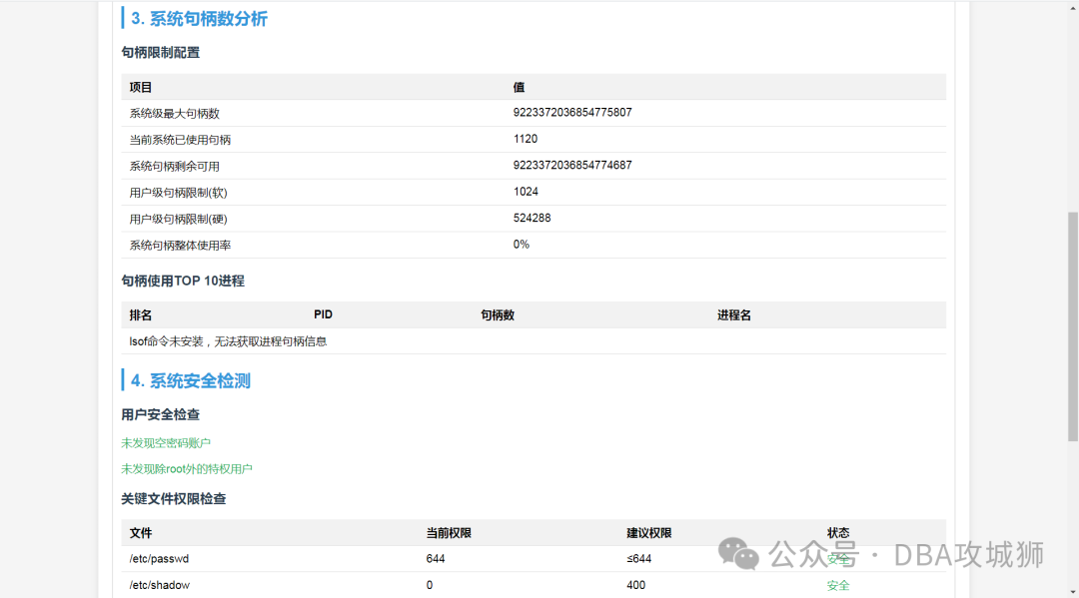The height and width of the screenshot is (598, 1079).
Task: Click the '进程名' column header
Action: click(734, 314)
